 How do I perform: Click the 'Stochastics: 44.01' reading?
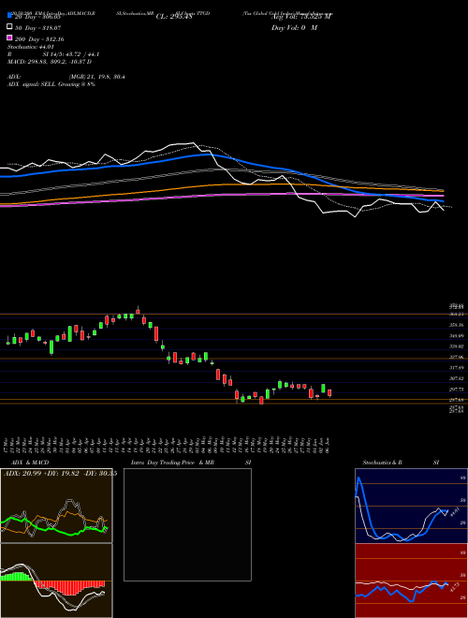point(30,47)
